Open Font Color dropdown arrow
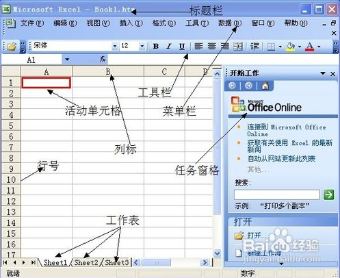Viewport: 340px width, 278px height. [x=319, y=47]
